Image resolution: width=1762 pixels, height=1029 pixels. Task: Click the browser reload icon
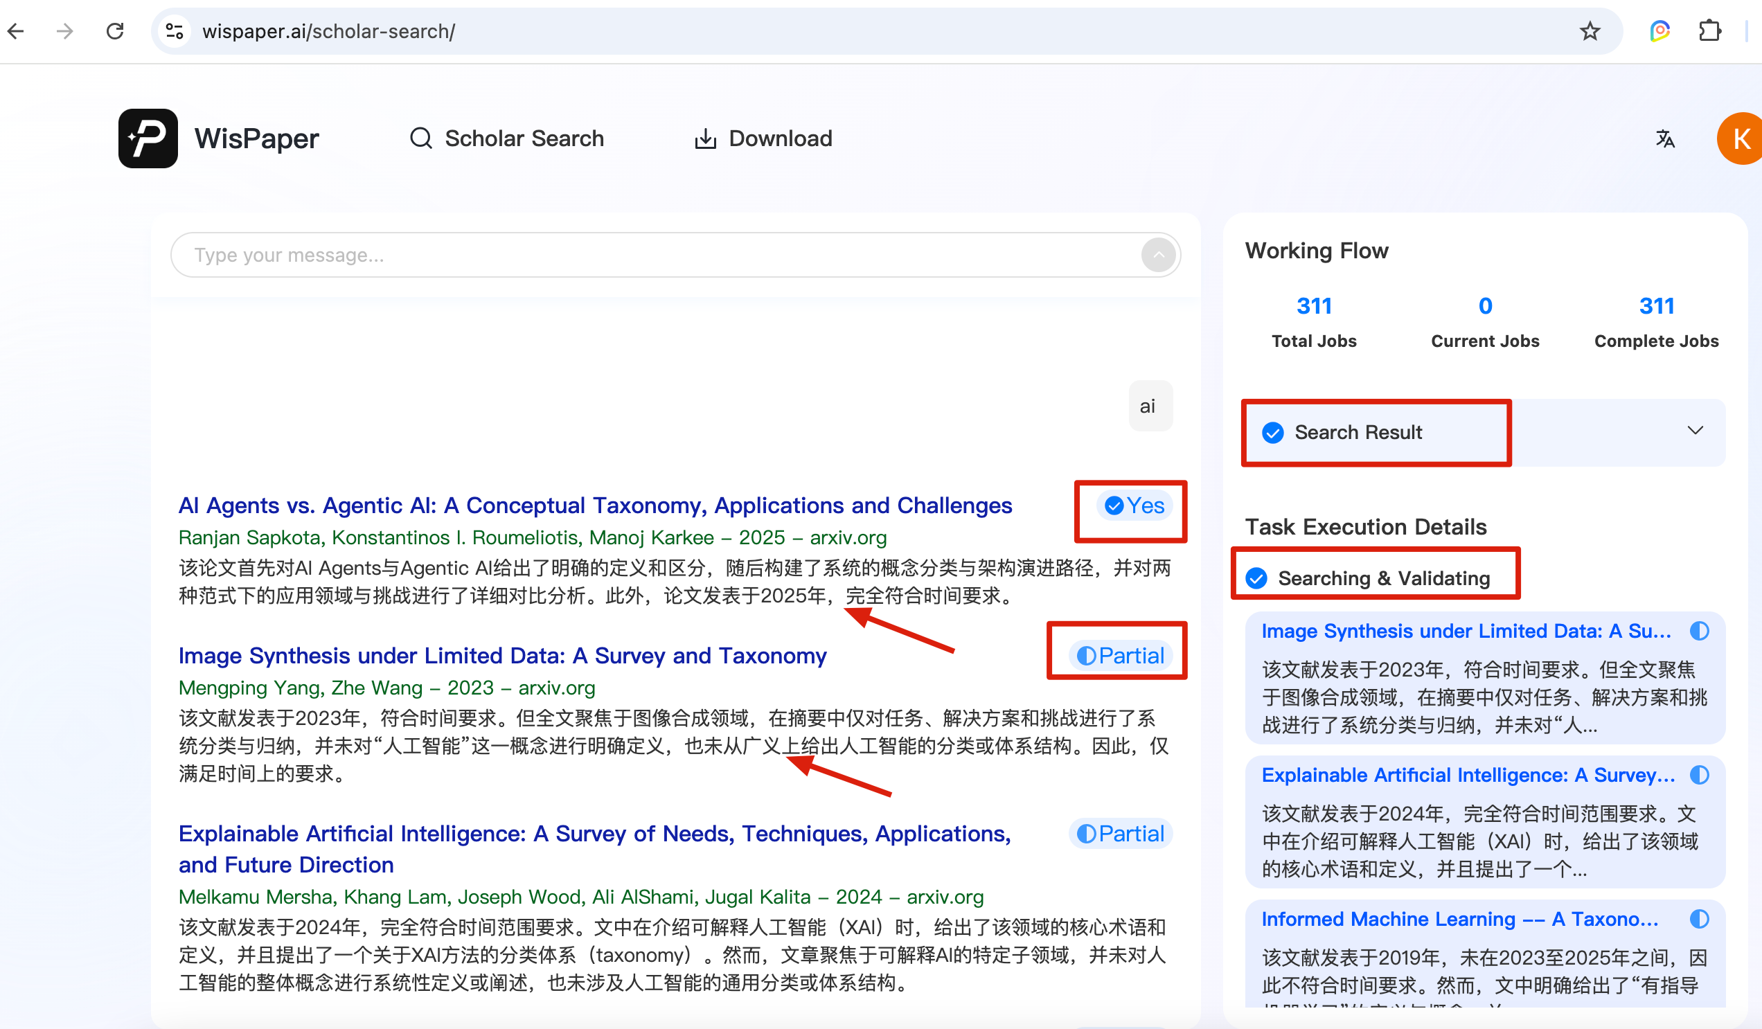coord(115,31)
